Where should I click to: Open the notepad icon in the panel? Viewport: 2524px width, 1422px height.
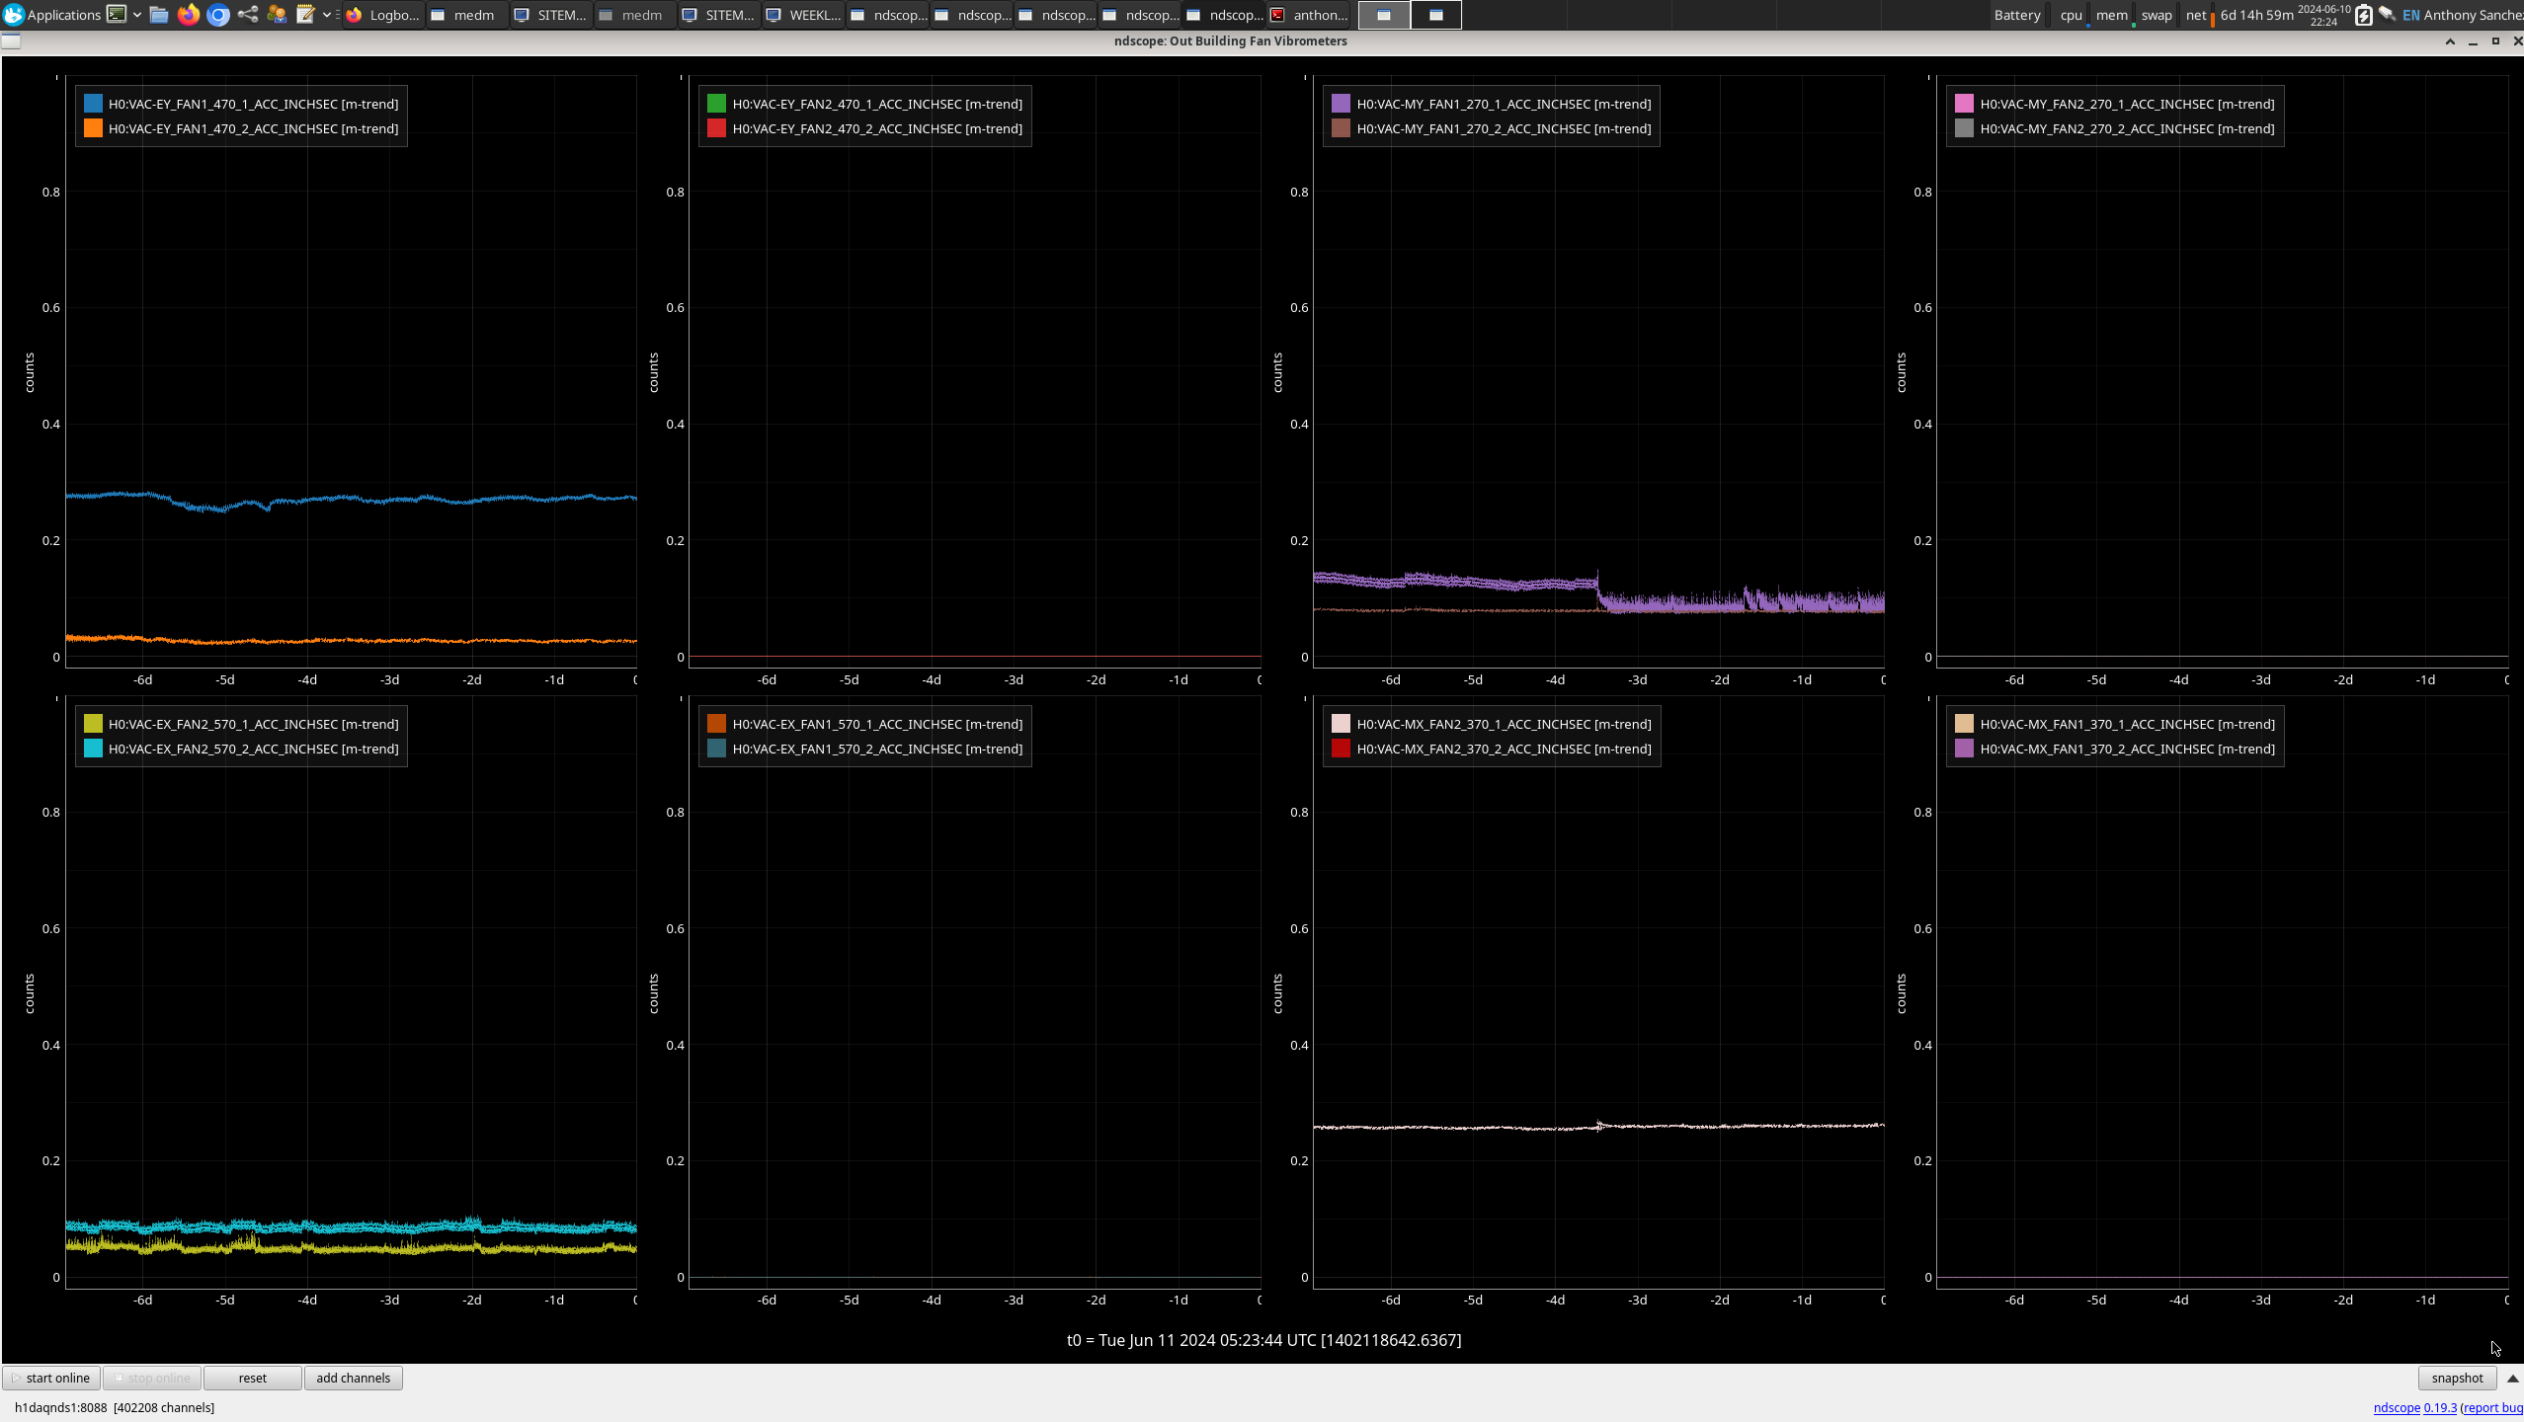[x=305, y=15]
